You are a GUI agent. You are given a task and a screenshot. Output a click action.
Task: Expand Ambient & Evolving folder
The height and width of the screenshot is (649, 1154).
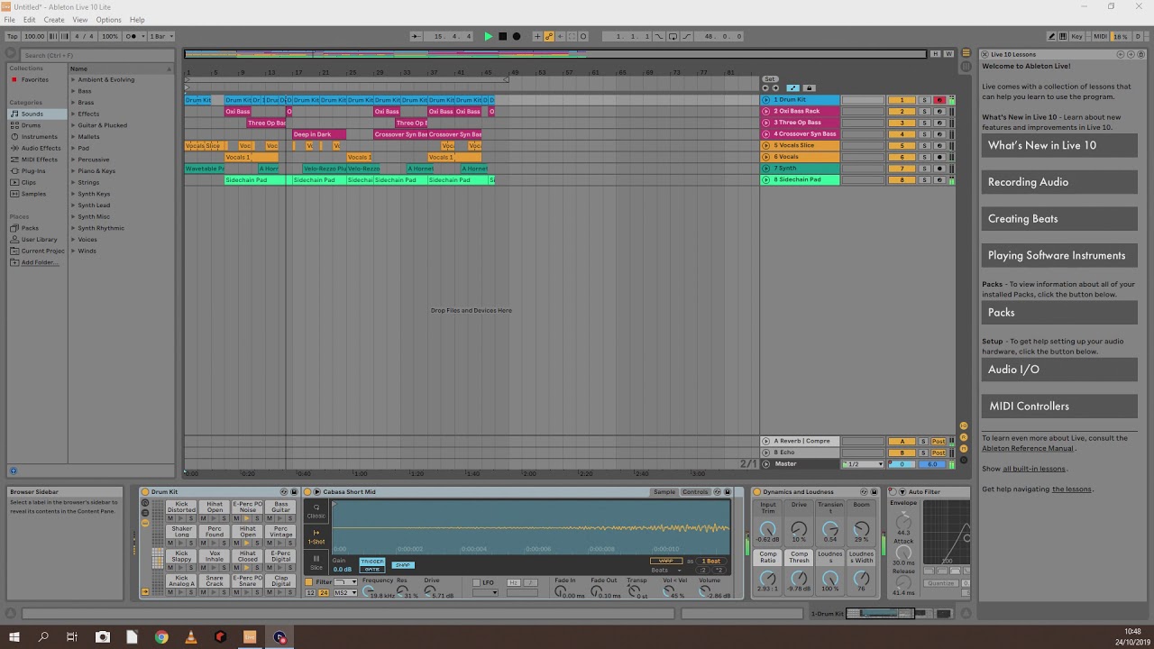[73, 79]
